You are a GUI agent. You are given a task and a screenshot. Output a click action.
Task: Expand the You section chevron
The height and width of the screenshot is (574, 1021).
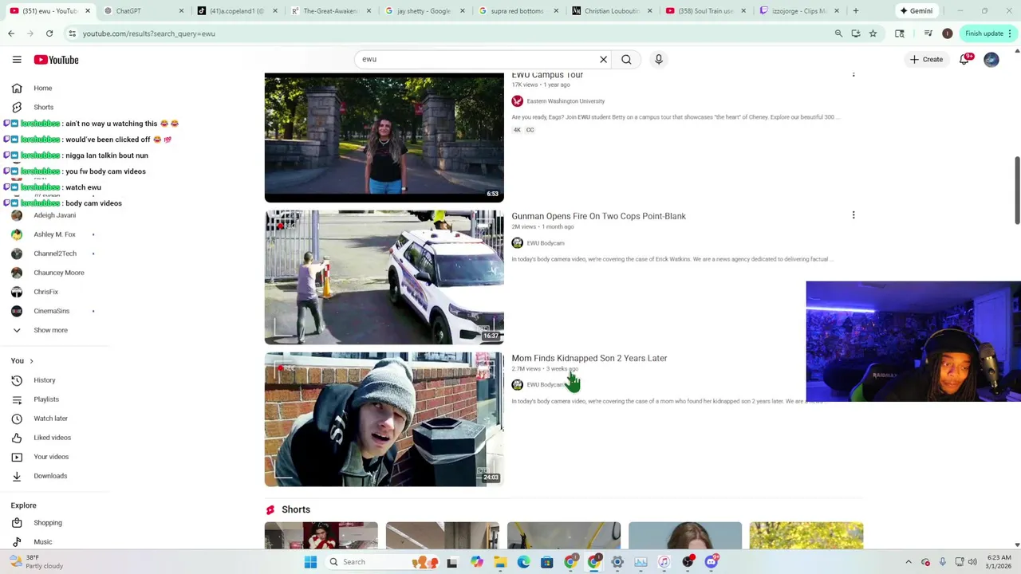[x=31, y=361]
